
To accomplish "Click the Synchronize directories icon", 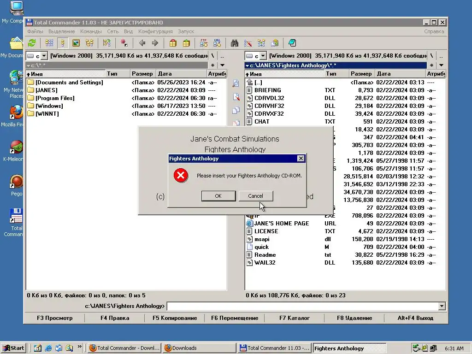I will tap(261, 43).
